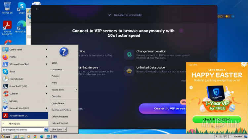Launch PowerShell 7 (x86) from Start menu
The image size is (248, 139).
(25, 86)
